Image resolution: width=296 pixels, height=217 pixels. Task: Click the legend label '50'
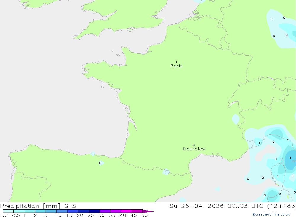click(144, 215)
